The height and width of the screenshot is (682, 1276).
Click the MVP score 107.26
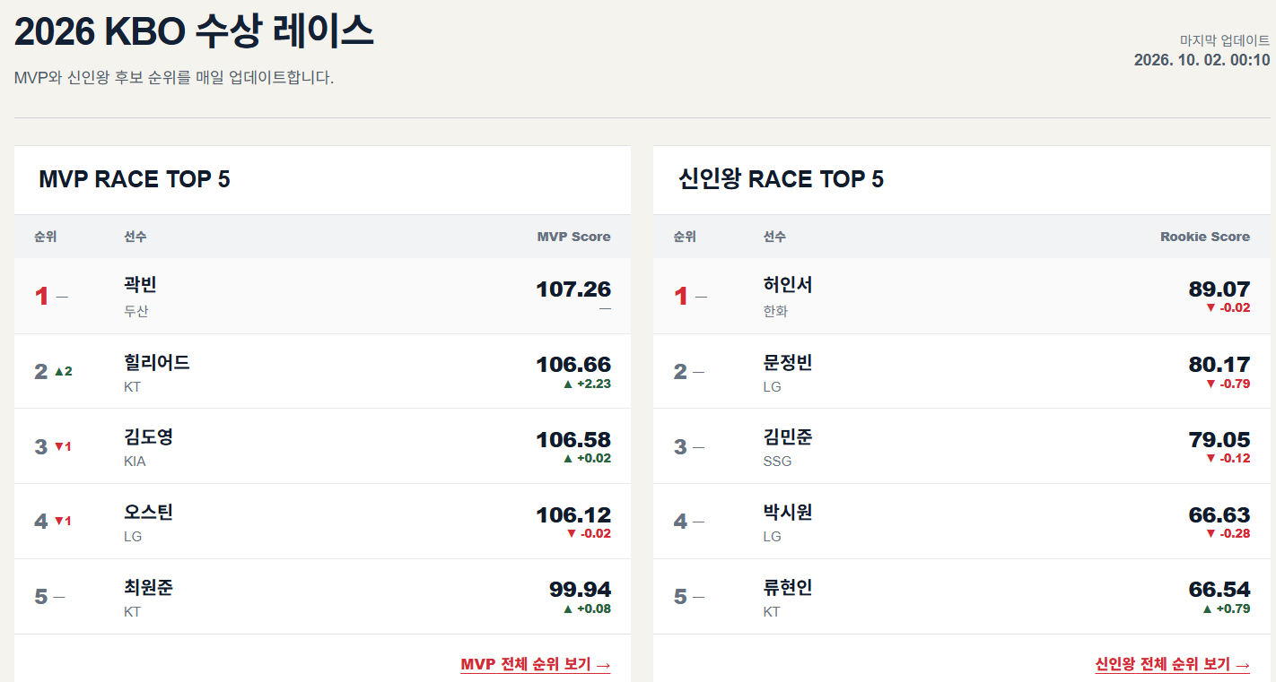pyautogui.click(x=573, y=289)
